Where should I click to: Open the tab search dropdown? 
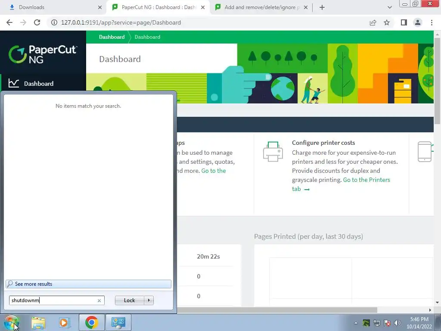389,7
